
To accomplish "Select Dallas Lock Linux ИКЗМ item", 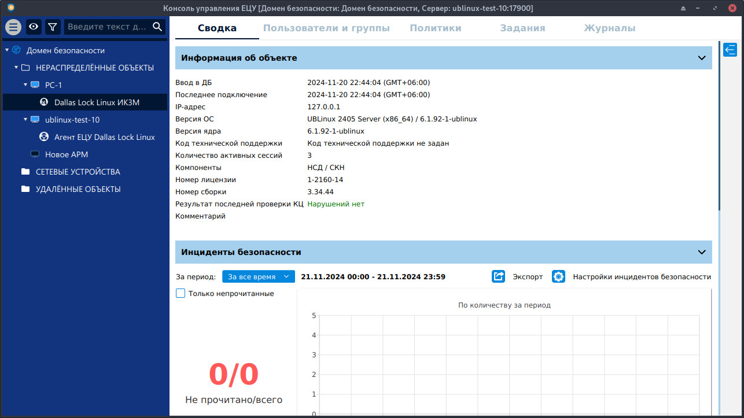I will pyautogui.click(x=97, y=102).
